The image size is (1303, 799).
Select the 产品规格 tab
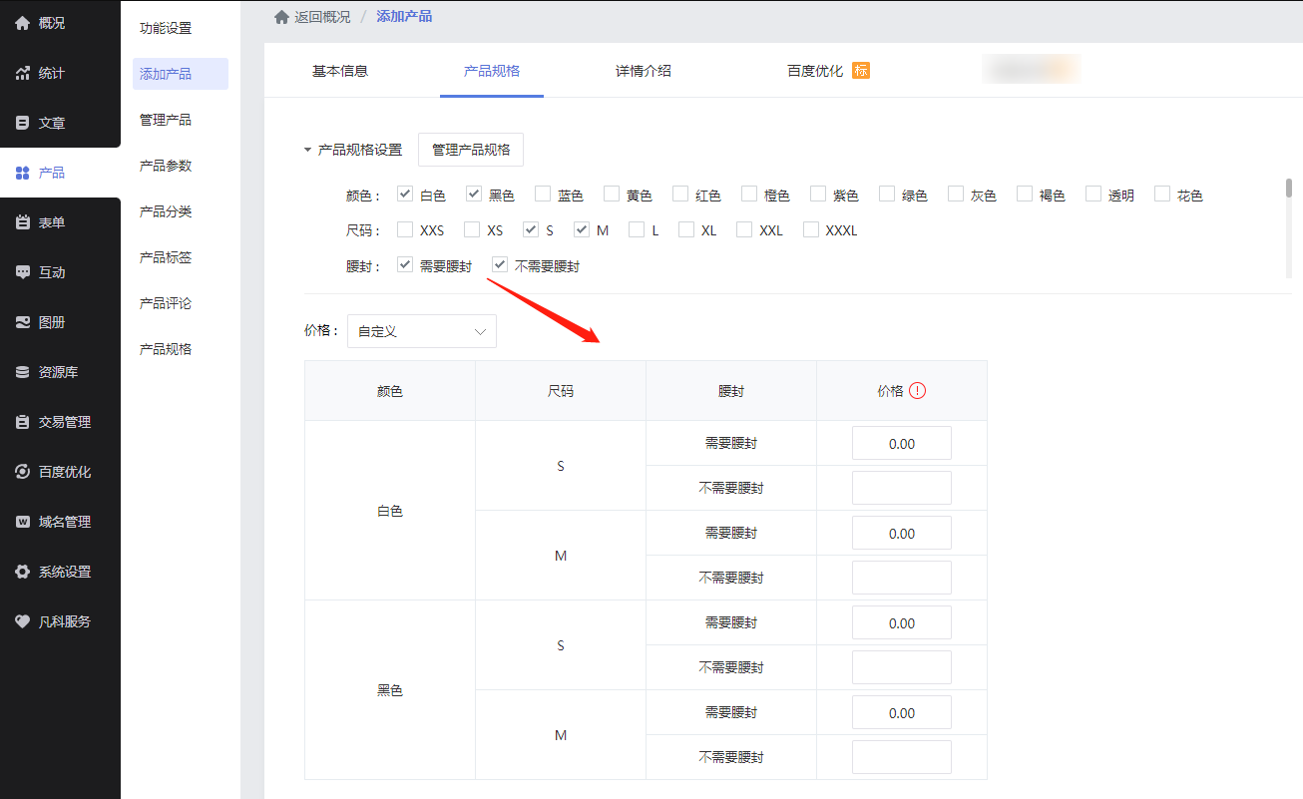click(x=492, y=71)
